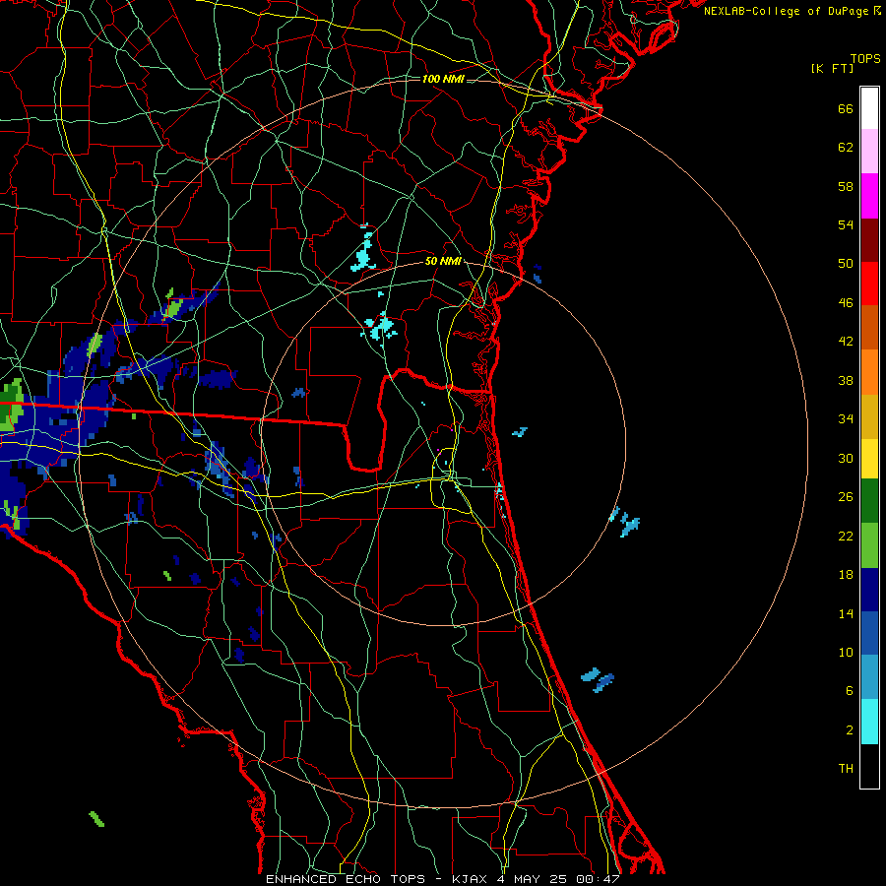Click the 26 legend value
This screenshot has height=886, width=886.
tap(846, 497)
